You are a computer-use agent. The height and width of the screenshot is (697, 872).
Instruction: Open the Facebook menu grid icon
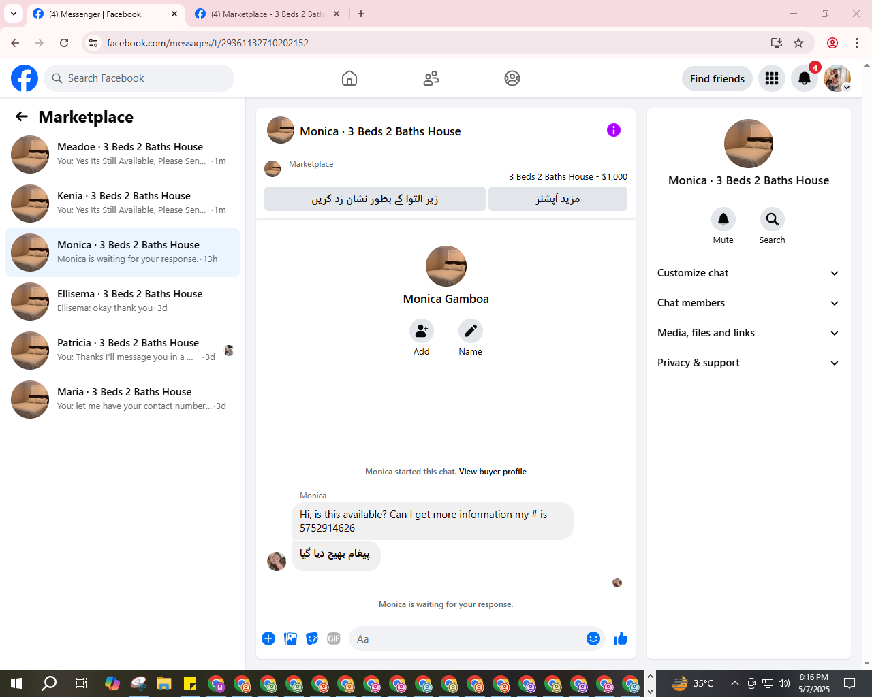coord(772,78)
